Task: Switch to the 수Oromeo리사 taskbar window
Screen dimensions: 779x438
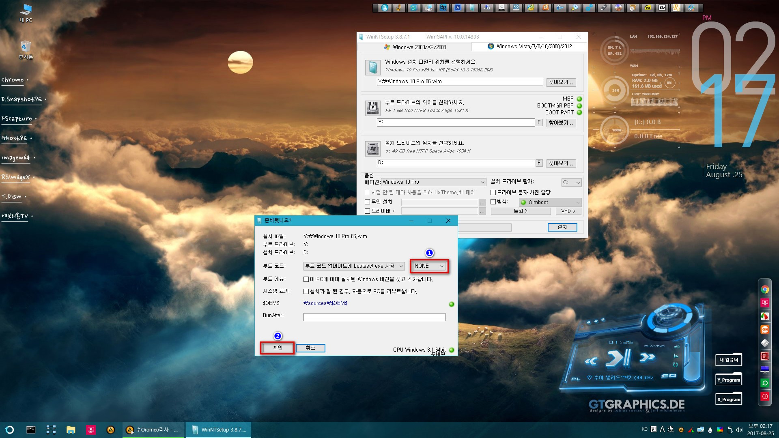Action: (153, 430)
